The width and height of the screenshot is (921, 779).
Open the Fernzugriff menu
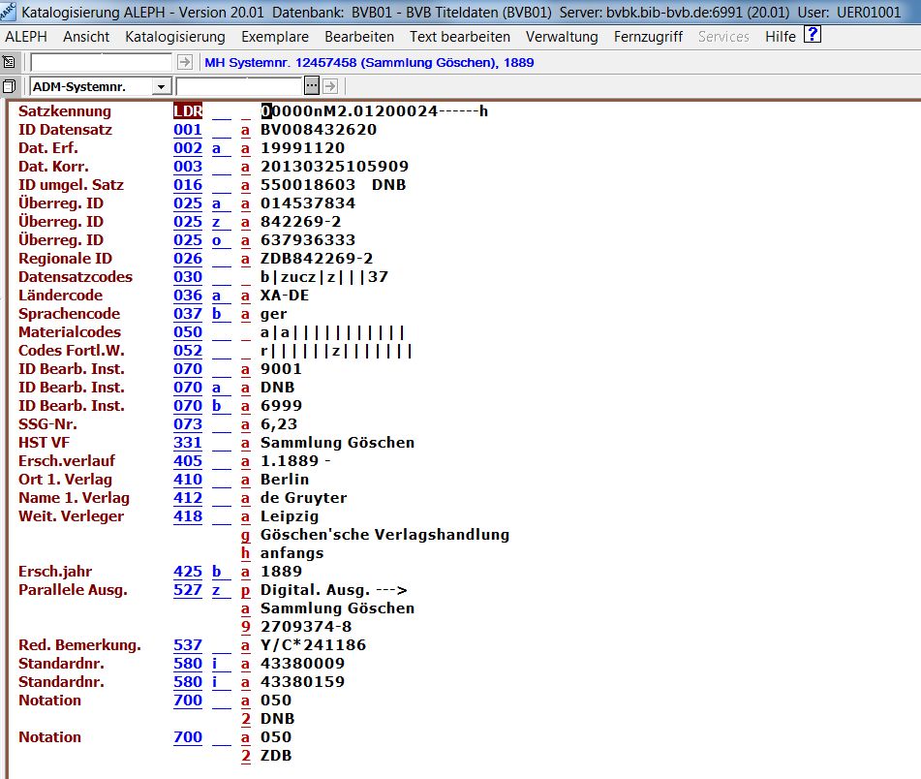click(x=648, y=37)
